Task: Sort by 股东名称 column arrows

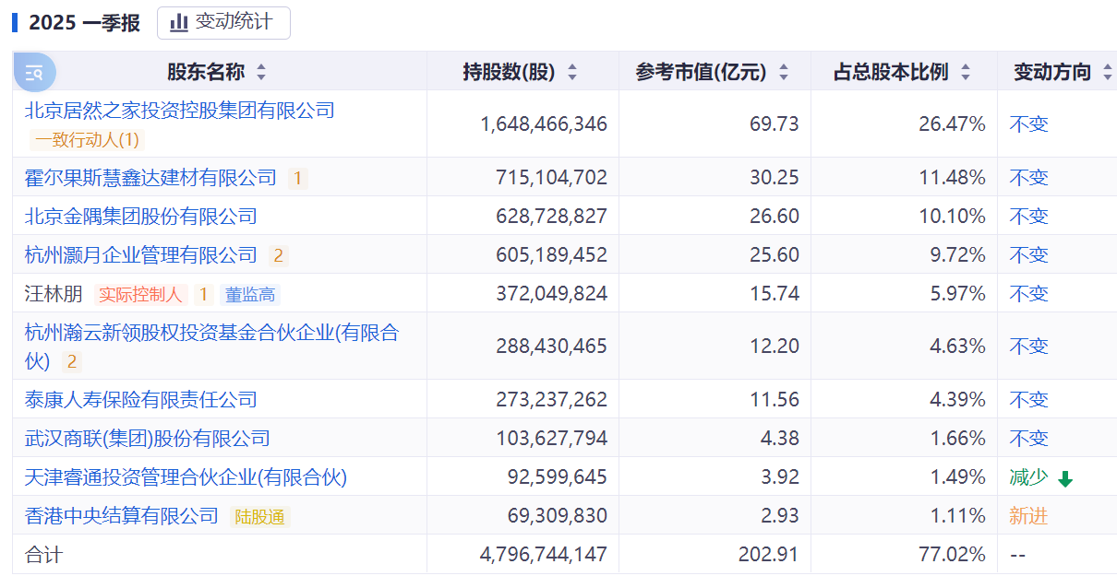Action: point(261,72)
